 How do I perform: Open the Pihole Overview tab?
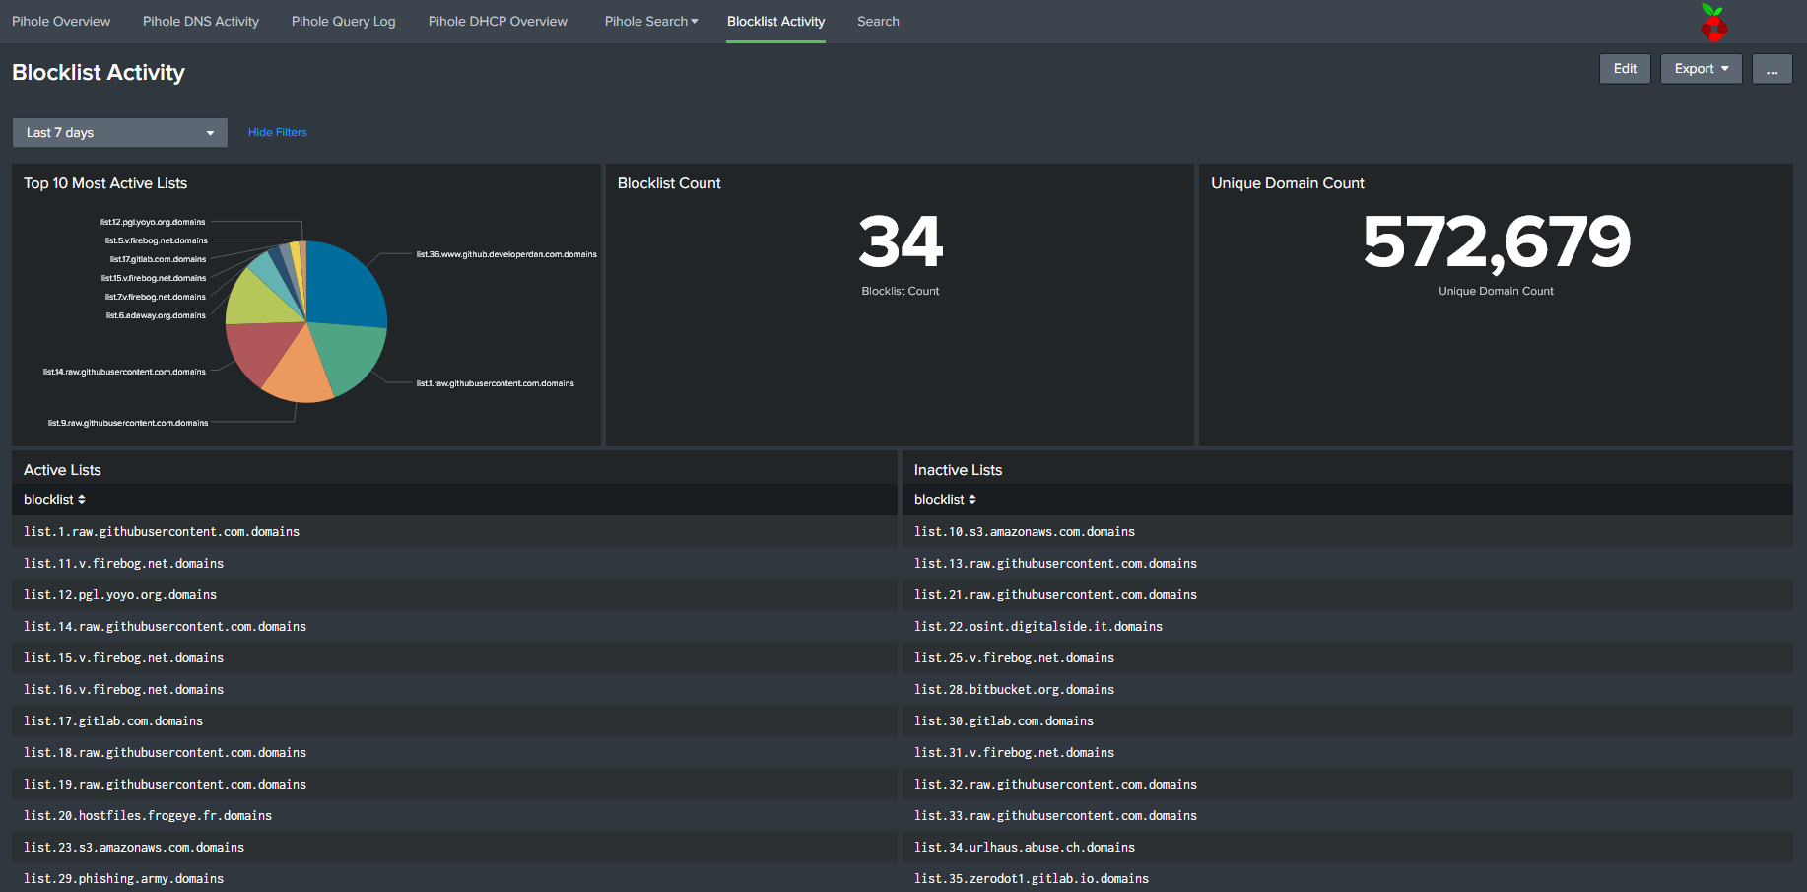61,21
